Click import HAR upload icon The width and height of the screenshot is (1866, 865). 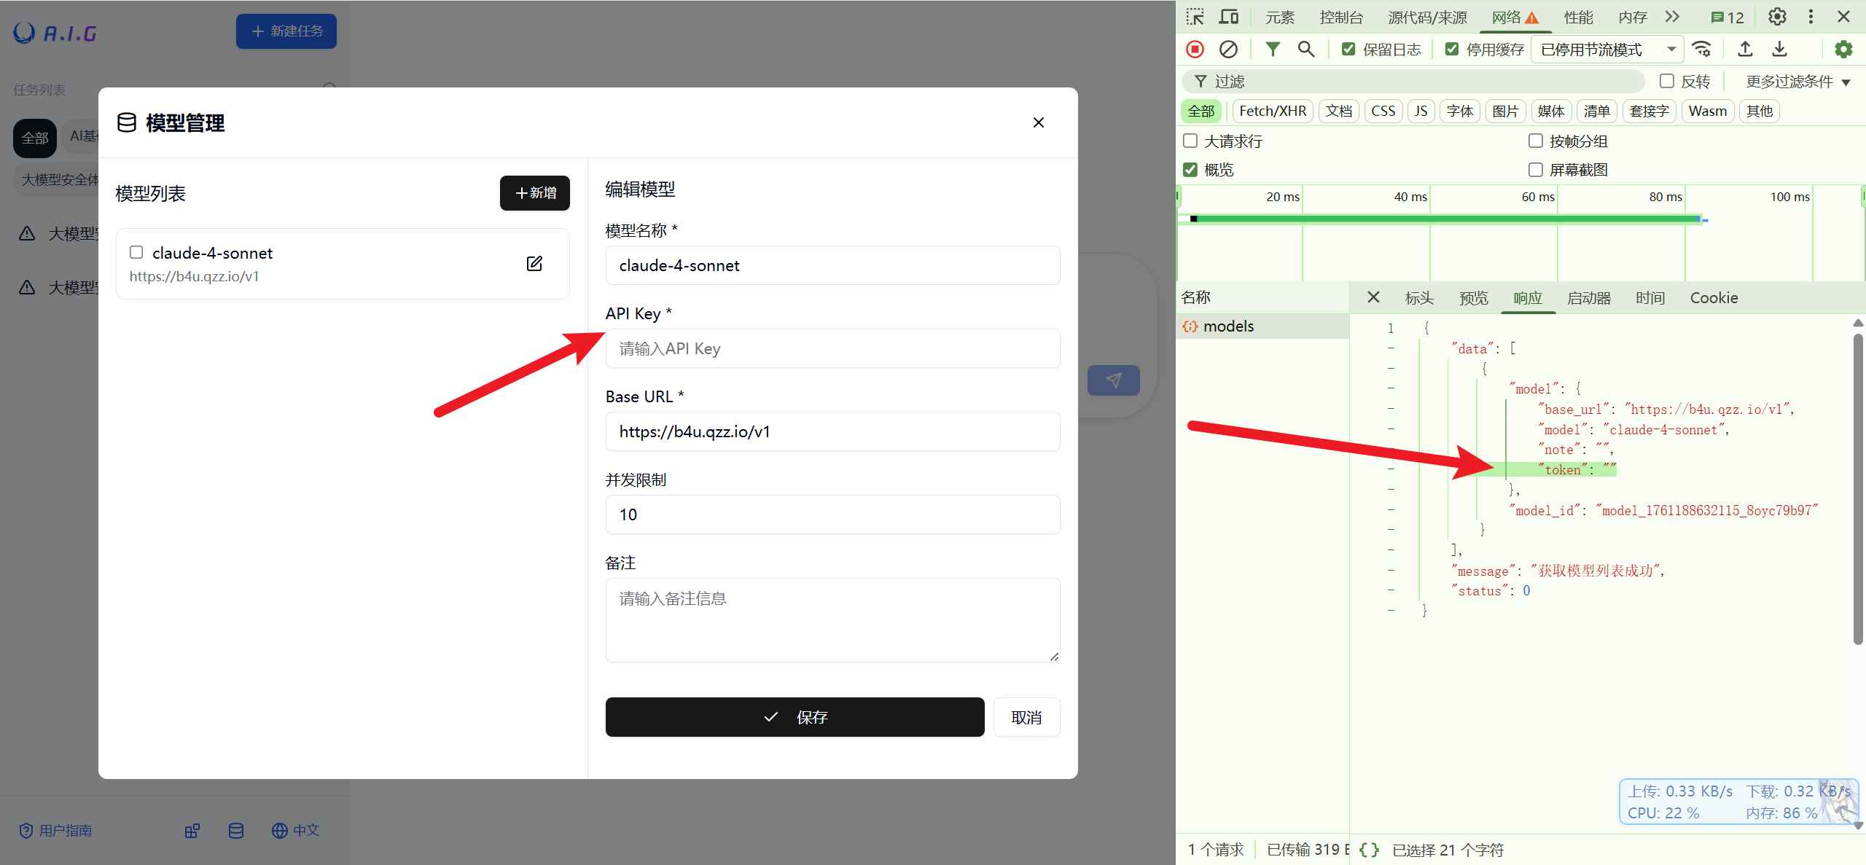click(1745, 49)
